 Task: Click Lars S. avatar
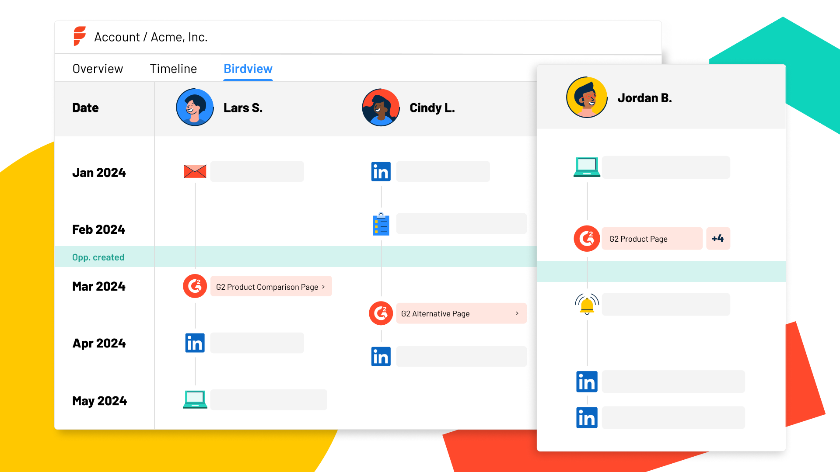(x=195, y=108)
